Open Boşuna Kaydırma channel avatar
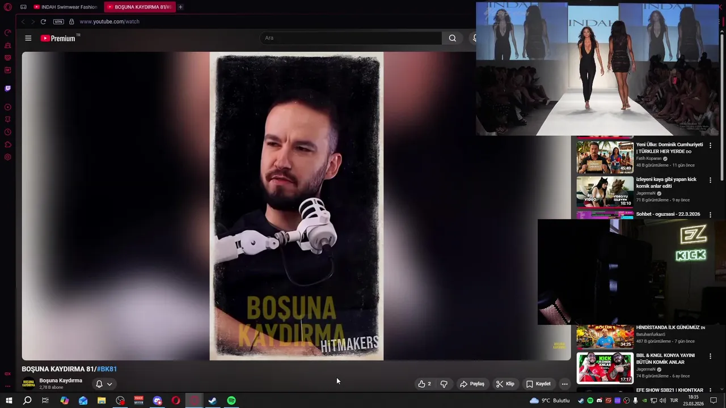The image size is (726, 408). click(28, 384)
